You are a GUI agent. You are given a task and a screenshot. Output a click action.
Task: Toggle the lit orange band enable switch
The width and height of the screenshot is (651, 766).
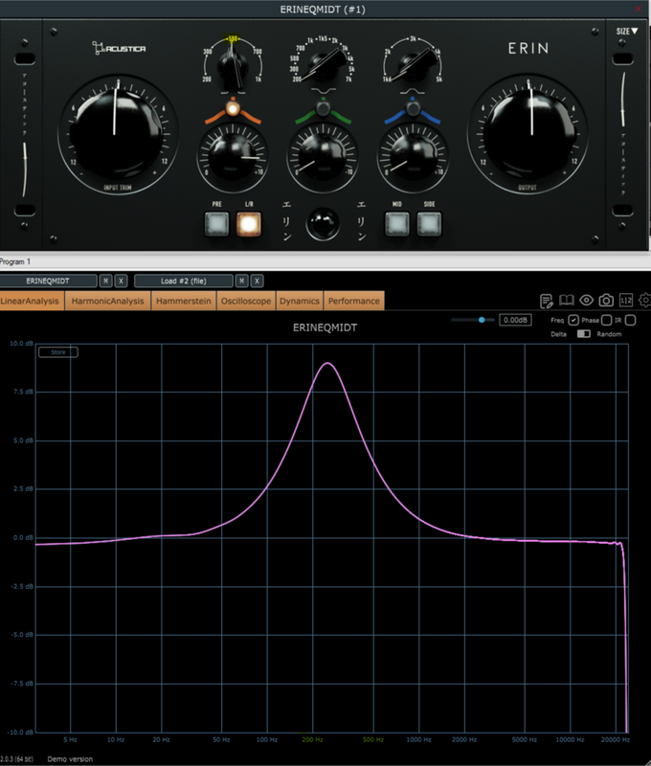(x=233, y=108)
